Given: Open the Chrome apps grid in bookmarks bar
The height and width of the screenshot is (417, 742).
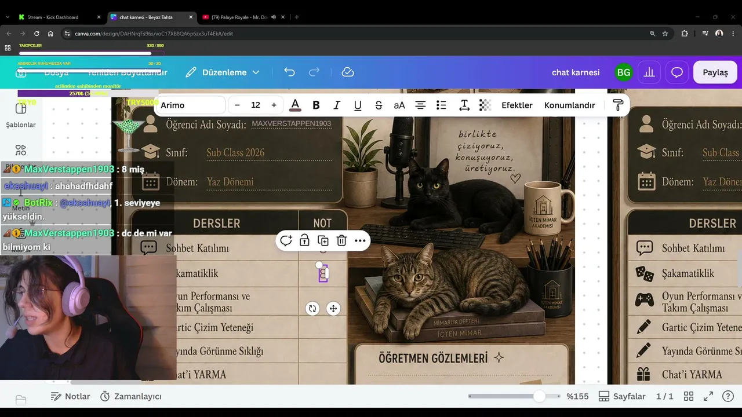Looking at the screenshot, I should tap(8, 48).
